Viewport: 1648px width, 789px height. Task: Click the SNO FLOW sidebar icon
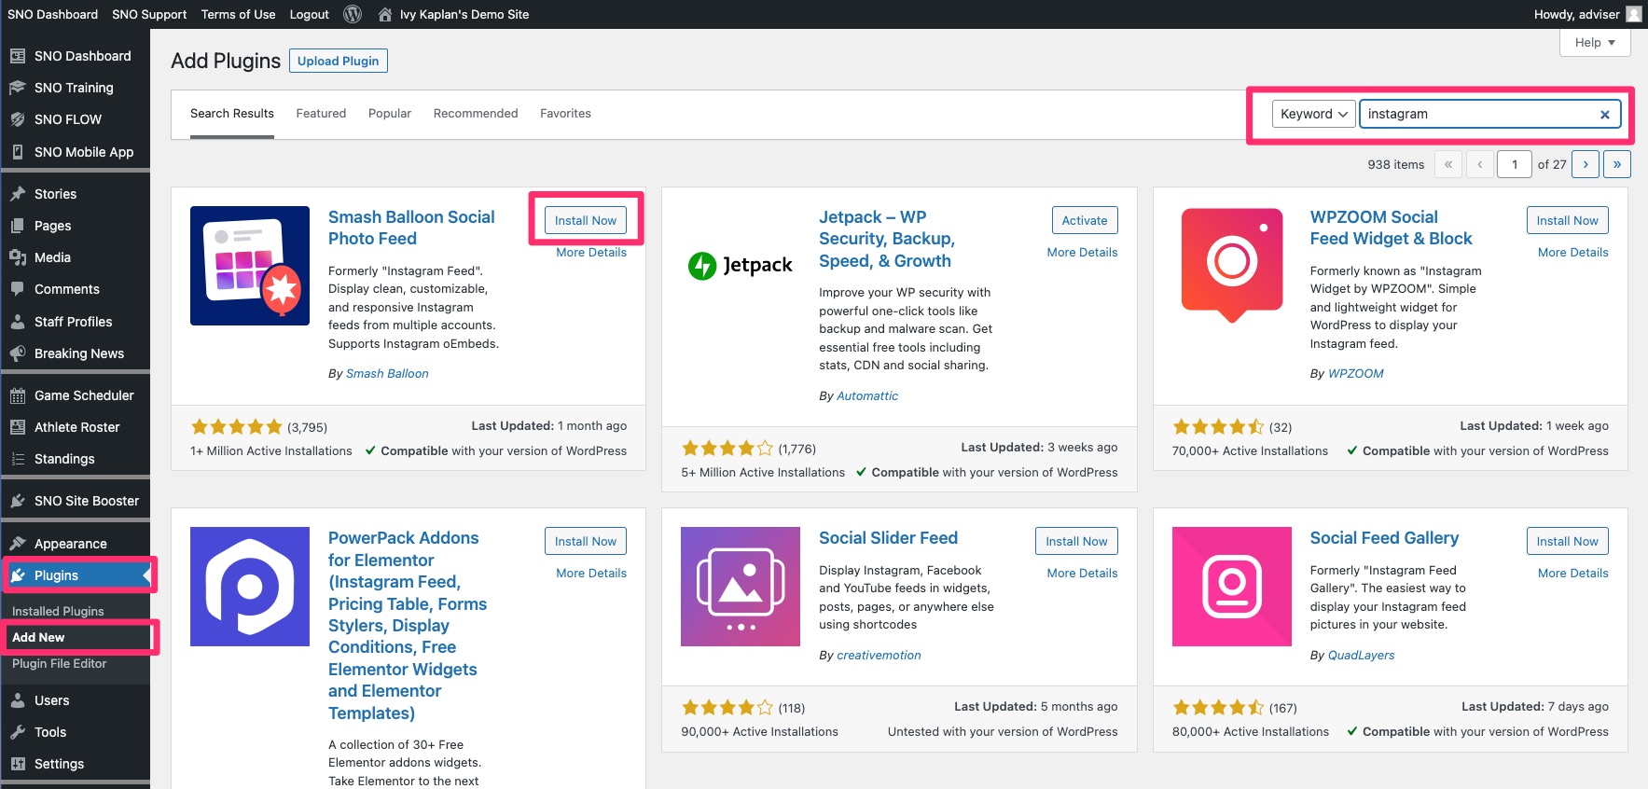pyautogui.click(x=18, y=119)
